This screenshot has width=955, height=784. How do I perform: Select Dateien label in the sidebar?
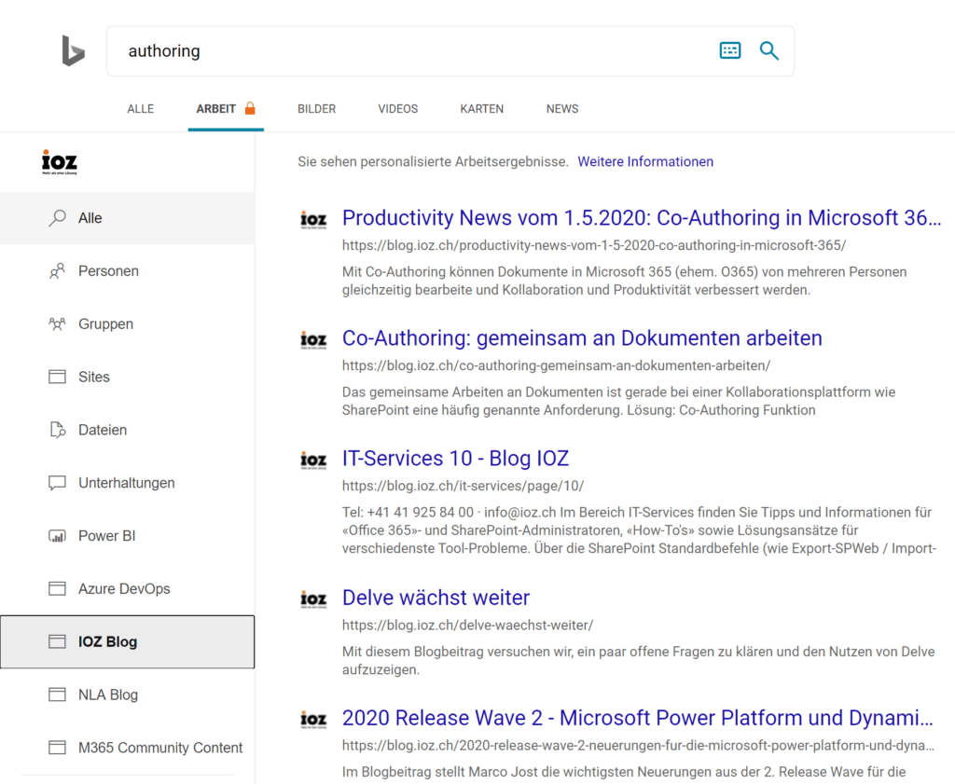103,430
